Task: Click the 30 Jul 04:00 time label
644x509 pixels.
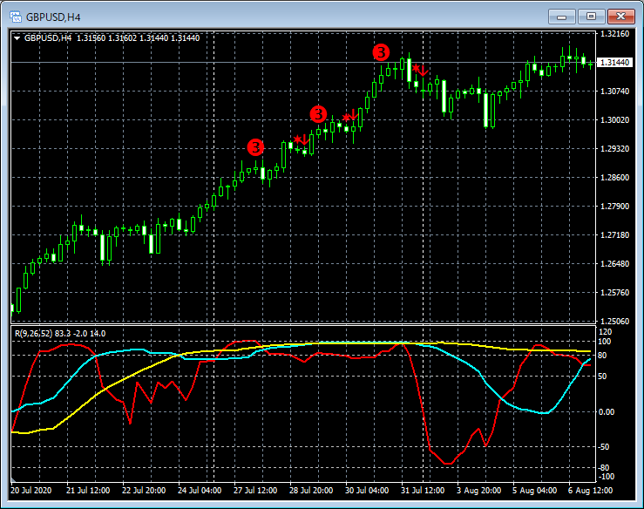Action: pyautogui.click(x=367, y=491)
